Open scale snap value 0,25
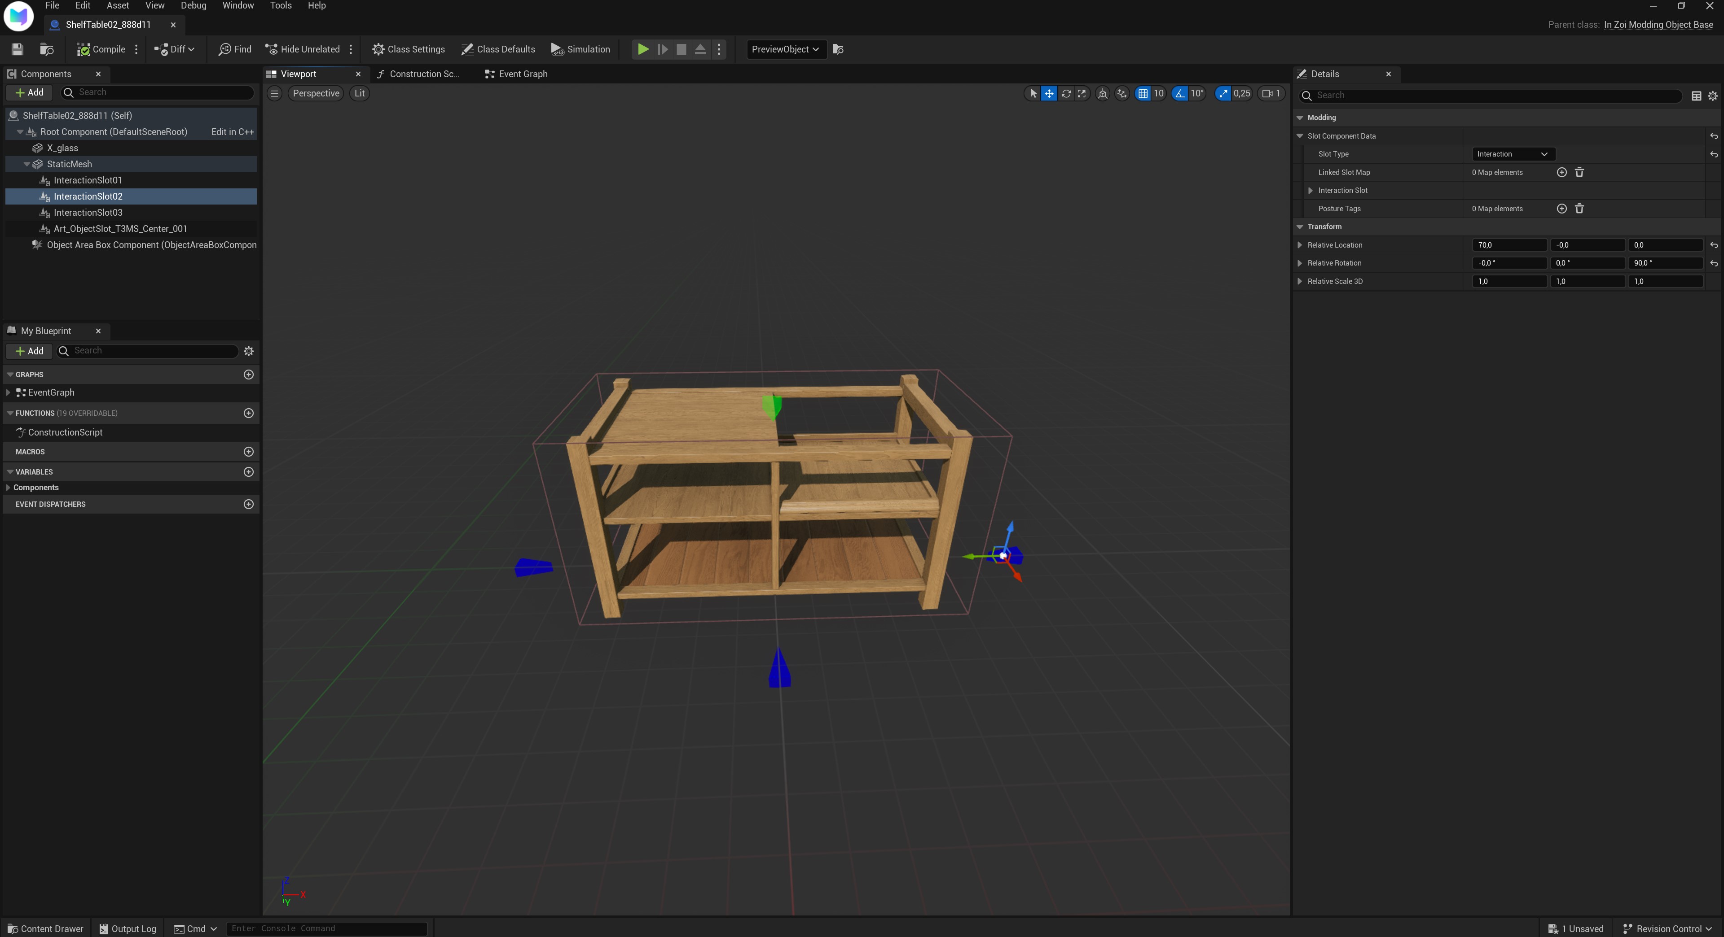This screenshot has width=1724, height=937. pyautogui.click(x=1241, y=93)
